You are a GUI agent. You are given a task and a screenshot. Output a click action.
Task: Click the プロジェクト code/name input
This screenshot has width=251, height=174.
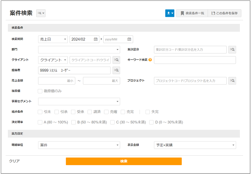click(x=190, y=81)
